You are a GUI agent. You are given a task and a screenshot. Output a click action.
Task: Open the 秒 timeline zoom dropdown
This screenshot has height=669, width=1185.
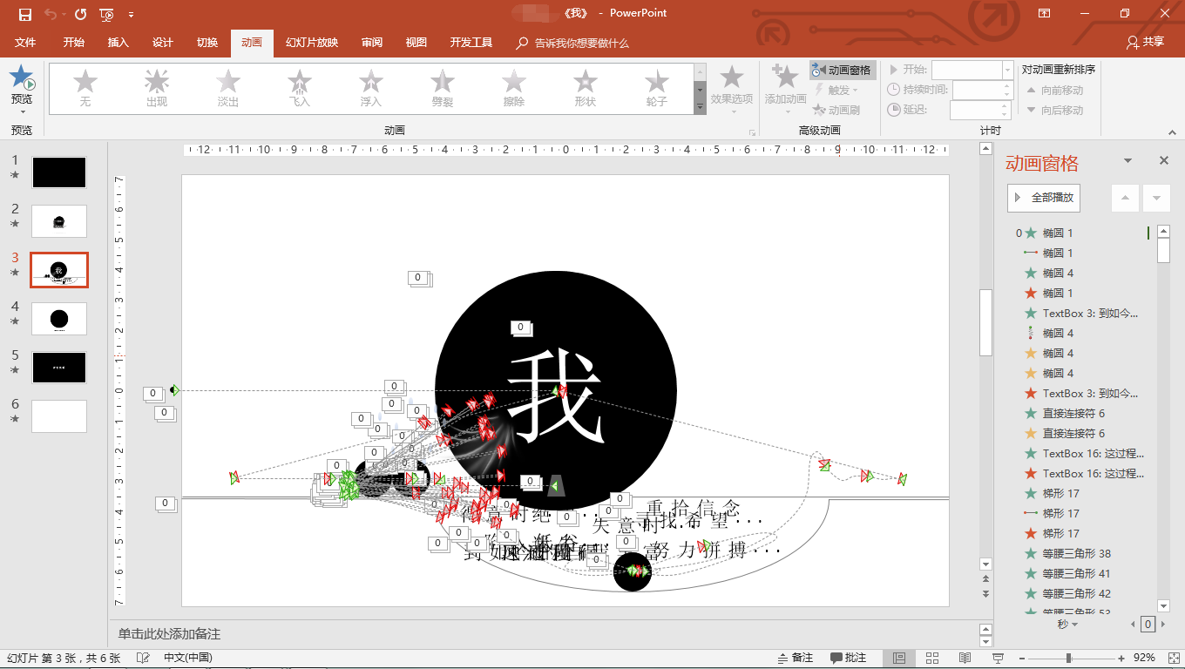click(1067, 624)
